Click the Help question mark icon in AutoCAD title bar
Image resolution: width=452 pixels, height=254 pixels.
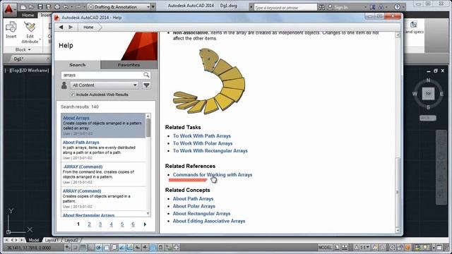click(x=397, y=7)
